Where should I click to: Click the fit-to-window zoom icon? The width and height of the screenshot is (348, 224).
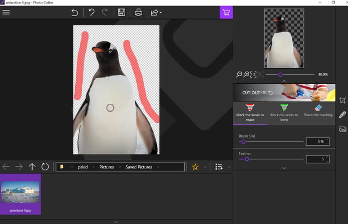click(x=260, y=75)
